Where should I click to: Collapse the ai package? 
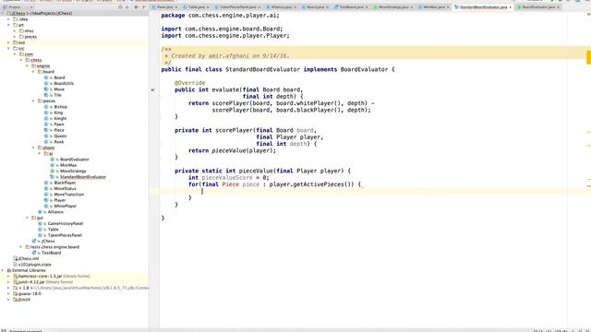pos(39,154)
